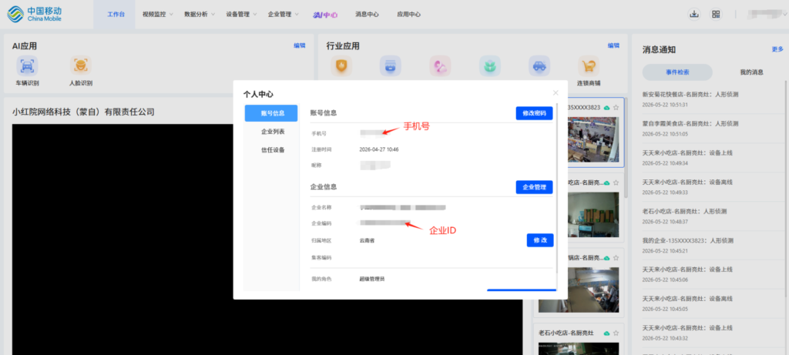789x355 pixels.
Task: Click the blurred user account in top bar
Action: click(765, 14)
